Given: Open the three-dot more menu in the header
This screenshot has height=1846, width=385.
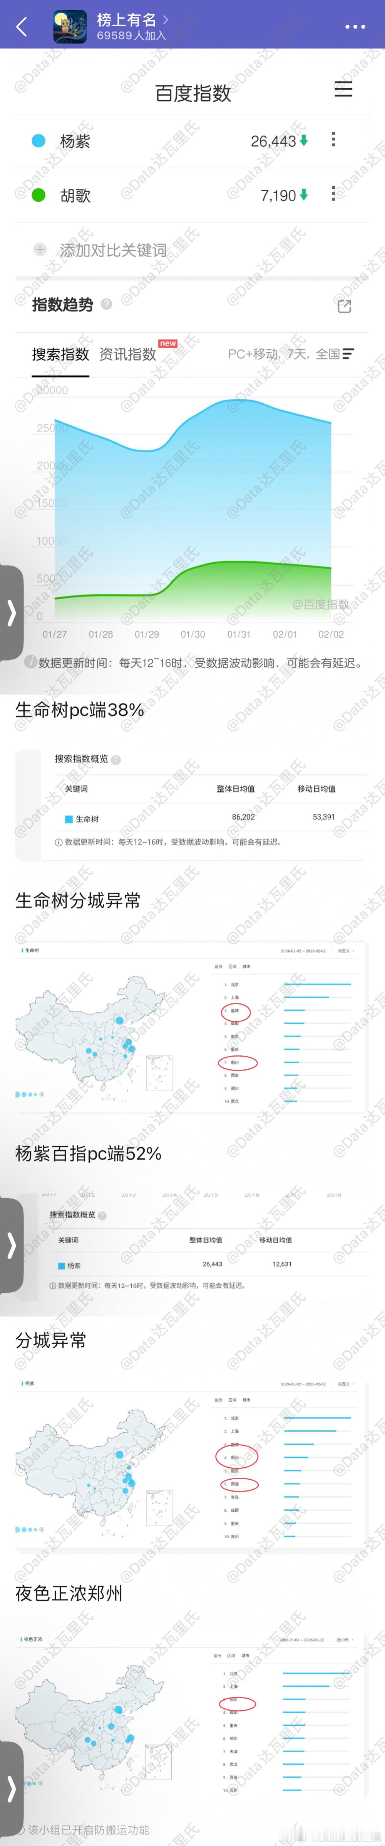Looking at the screenshot, I should [355, 27].
